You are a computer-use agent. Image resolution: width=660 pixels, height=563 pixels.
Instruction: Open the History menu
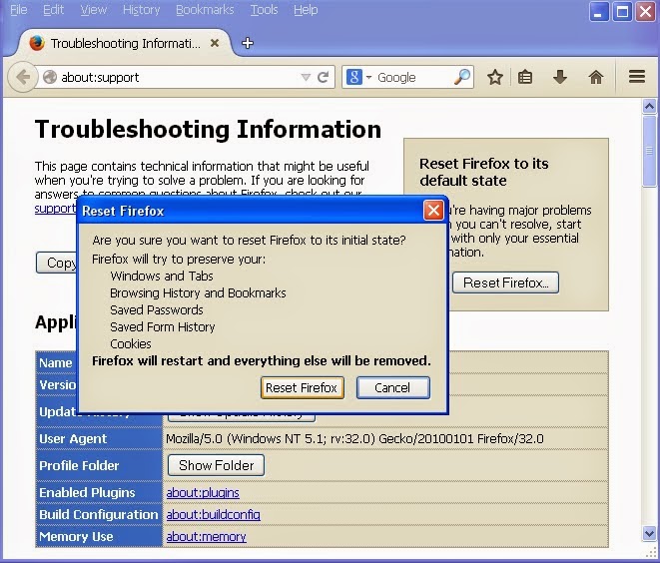[x=141, y=10]
